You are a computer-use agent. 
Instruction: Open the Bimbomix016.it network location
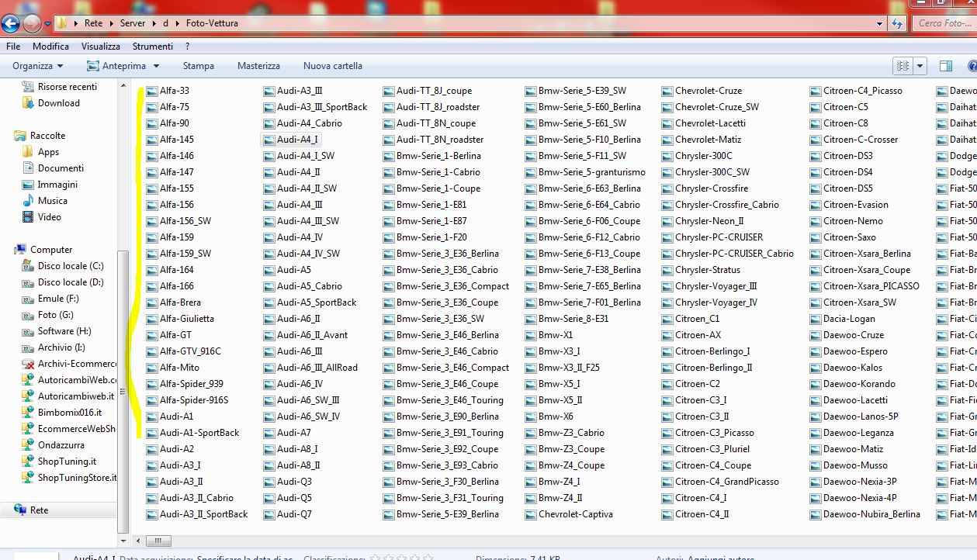click(x=70, y=413)
